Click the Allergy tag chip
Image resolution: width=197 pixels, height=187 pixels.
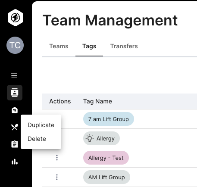pyautogui.click(x=101, y=138)
